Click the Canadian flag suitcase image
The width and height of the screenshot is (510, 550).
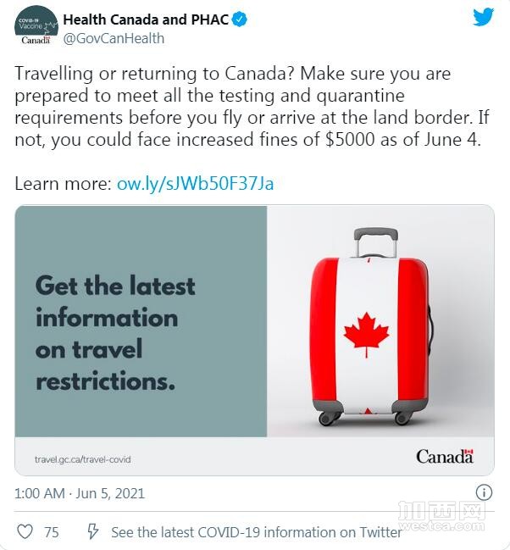click(380, 321)
